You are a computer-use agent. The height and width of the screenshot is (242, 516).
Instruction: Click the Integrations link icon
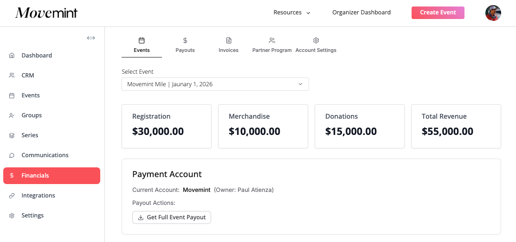pyautogui.click(x=12, y=196)
